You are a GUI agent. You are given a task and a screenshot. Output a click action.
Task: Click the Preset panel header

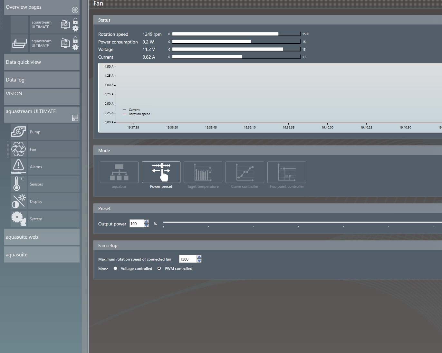[x=268, y=208]
